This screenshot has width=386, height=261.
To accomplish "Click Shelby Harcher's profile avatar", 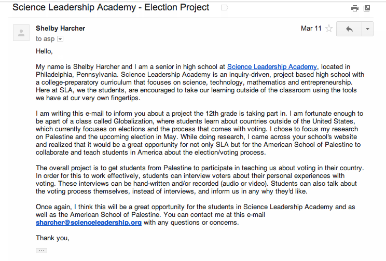I will click(21, 33).
